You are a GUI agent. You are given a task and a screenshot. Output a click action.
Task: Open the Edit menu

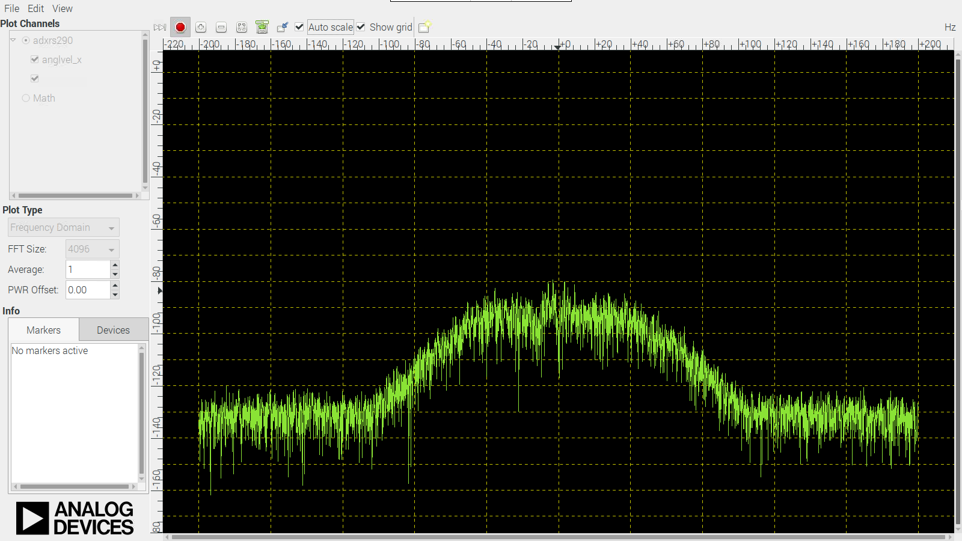(36, 8)
